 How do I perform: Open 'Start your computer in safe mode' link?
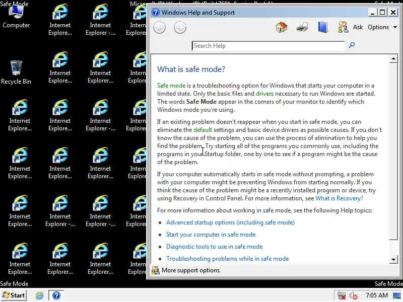[211, 235]
